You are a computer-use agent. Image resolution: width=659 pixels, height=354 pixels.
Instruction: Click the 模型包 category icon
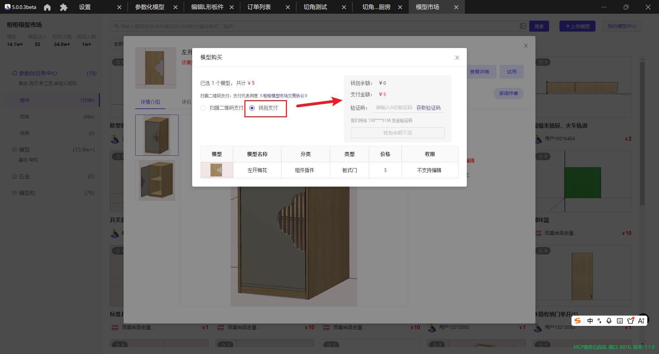[14, 193]
